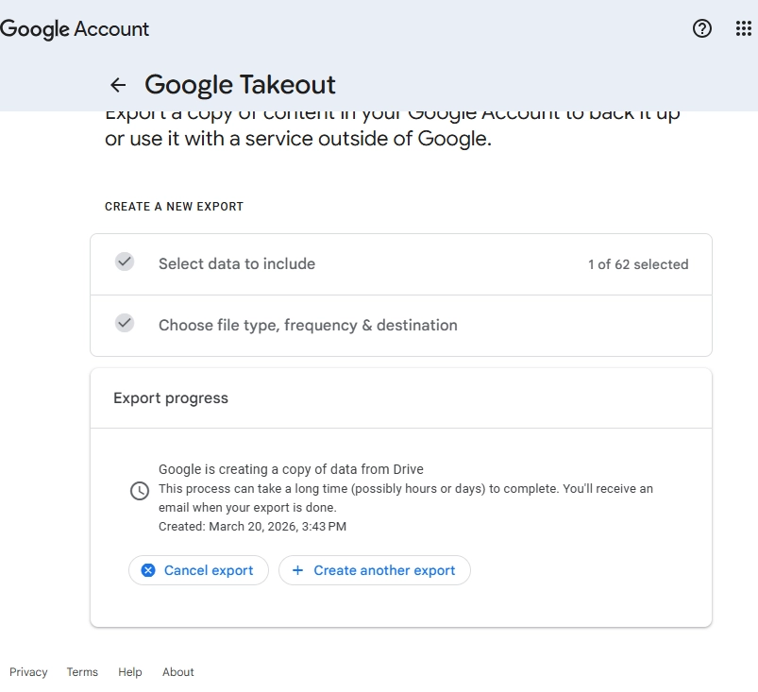Screen dimensions: 758x692
Task: Click the Created March 20, 2026 timestamp
Action: point(252,527)
